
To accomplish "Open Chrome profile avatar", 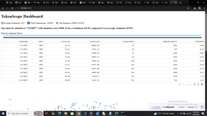I will 200,8.
